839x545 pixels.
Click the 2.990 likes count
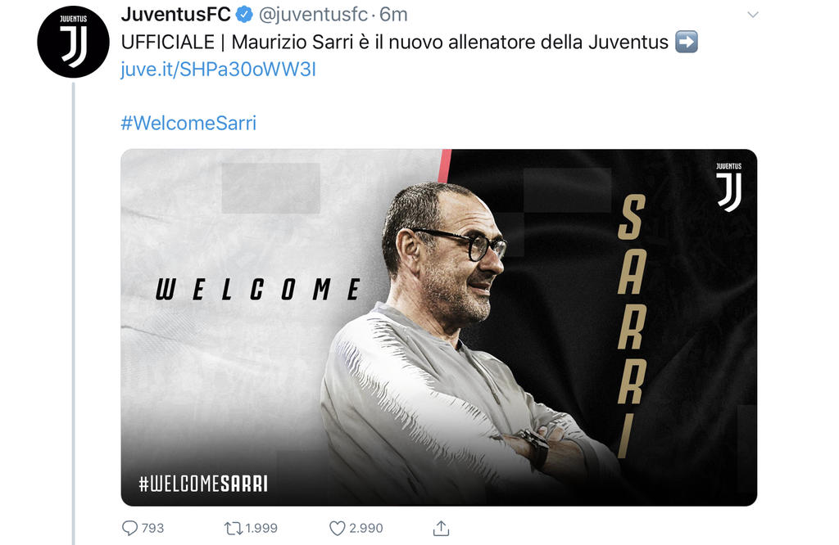tap(366, 528)
